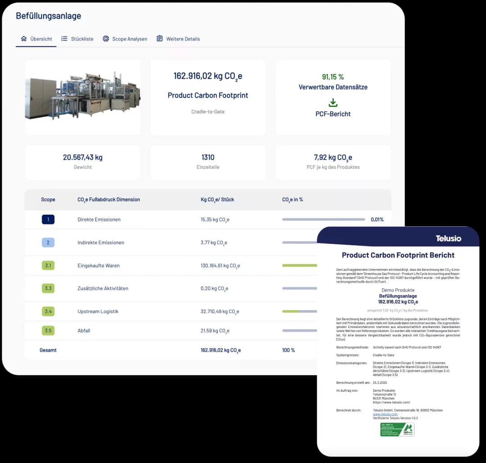Click the CO2e in % column header
Viewport: 486px width, 463px height.
coord(292,200)
